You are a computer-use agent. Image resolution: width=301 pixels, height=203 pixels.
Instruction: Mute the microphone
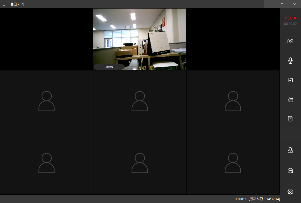pyautogui.click(x=290, y=61)
